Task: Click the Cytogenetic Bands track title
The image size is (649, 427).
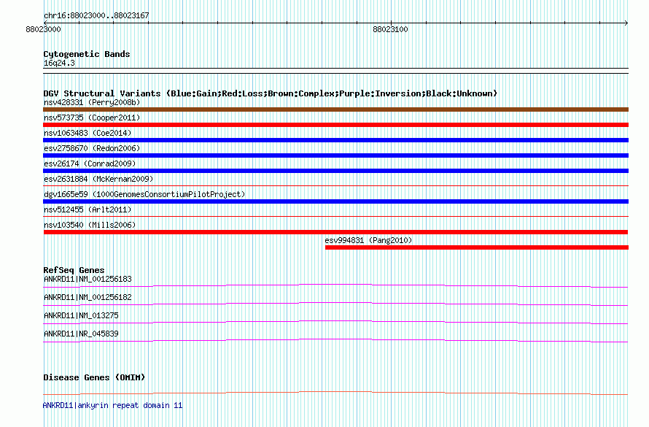Action: coord(87,54)
